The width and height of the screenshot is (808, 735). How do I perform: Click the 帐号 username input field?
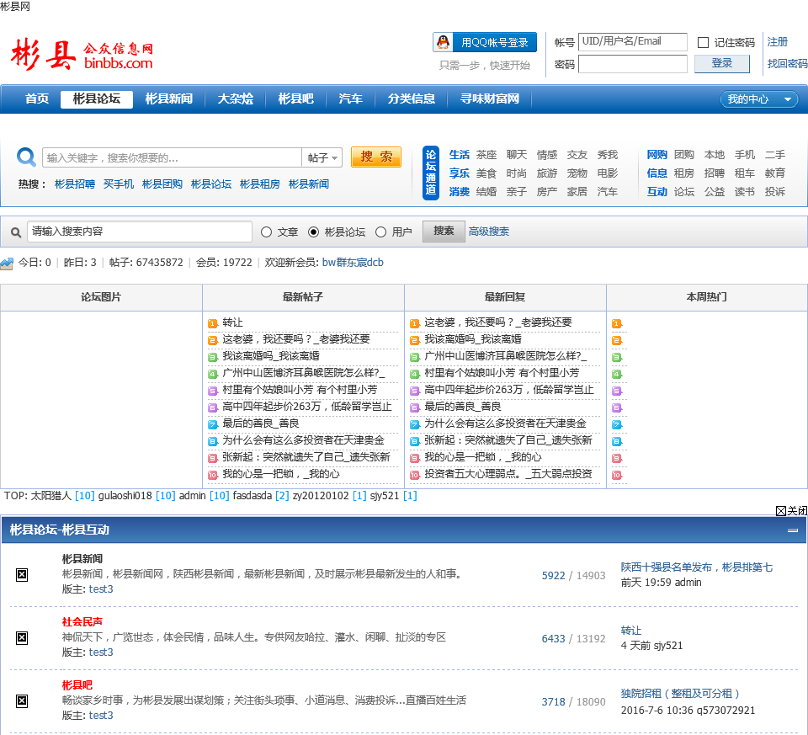tap(633, 42)
